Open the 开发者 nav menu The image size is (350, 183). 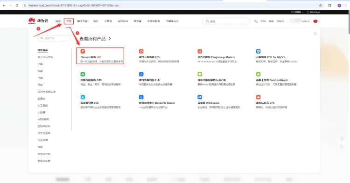pyautogui.click(x=138, y=21)
